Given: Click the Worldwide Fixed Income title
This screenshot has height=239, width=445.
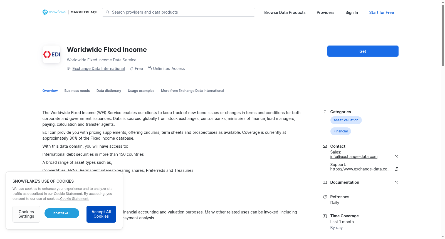Looking at the screenshot, I should (x=107, y=50).
